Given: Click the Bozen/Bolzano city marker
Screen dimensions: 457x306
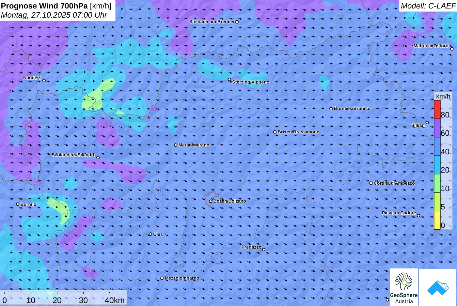Looking at the screenshot, I should 211,201.
